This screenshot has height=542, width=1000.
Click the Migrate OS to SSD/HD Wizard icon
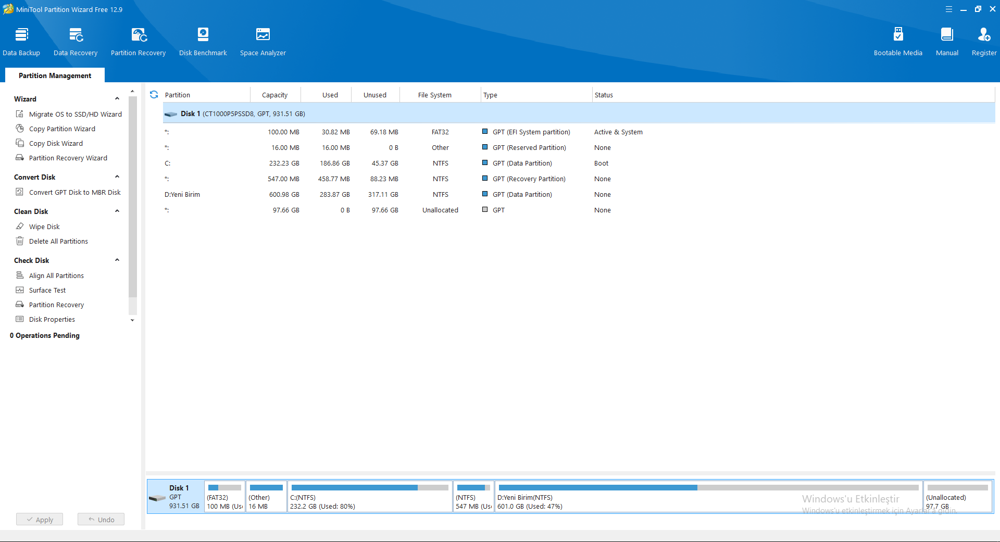coord(20,114)
